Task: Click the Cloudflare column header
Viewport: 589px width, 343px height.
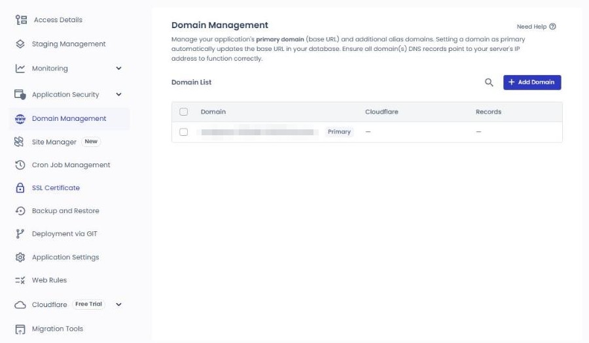Action: pyautogui.click(x=382, y=112)
